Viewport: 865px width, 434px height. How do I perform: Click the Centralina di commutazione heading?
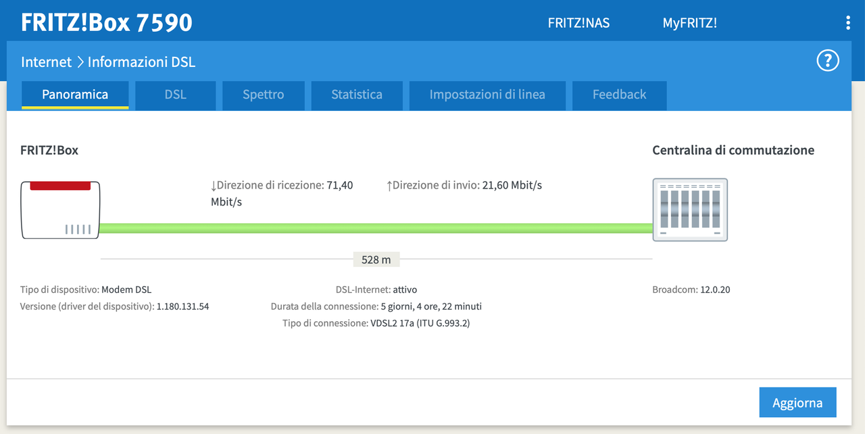point(733,150)
